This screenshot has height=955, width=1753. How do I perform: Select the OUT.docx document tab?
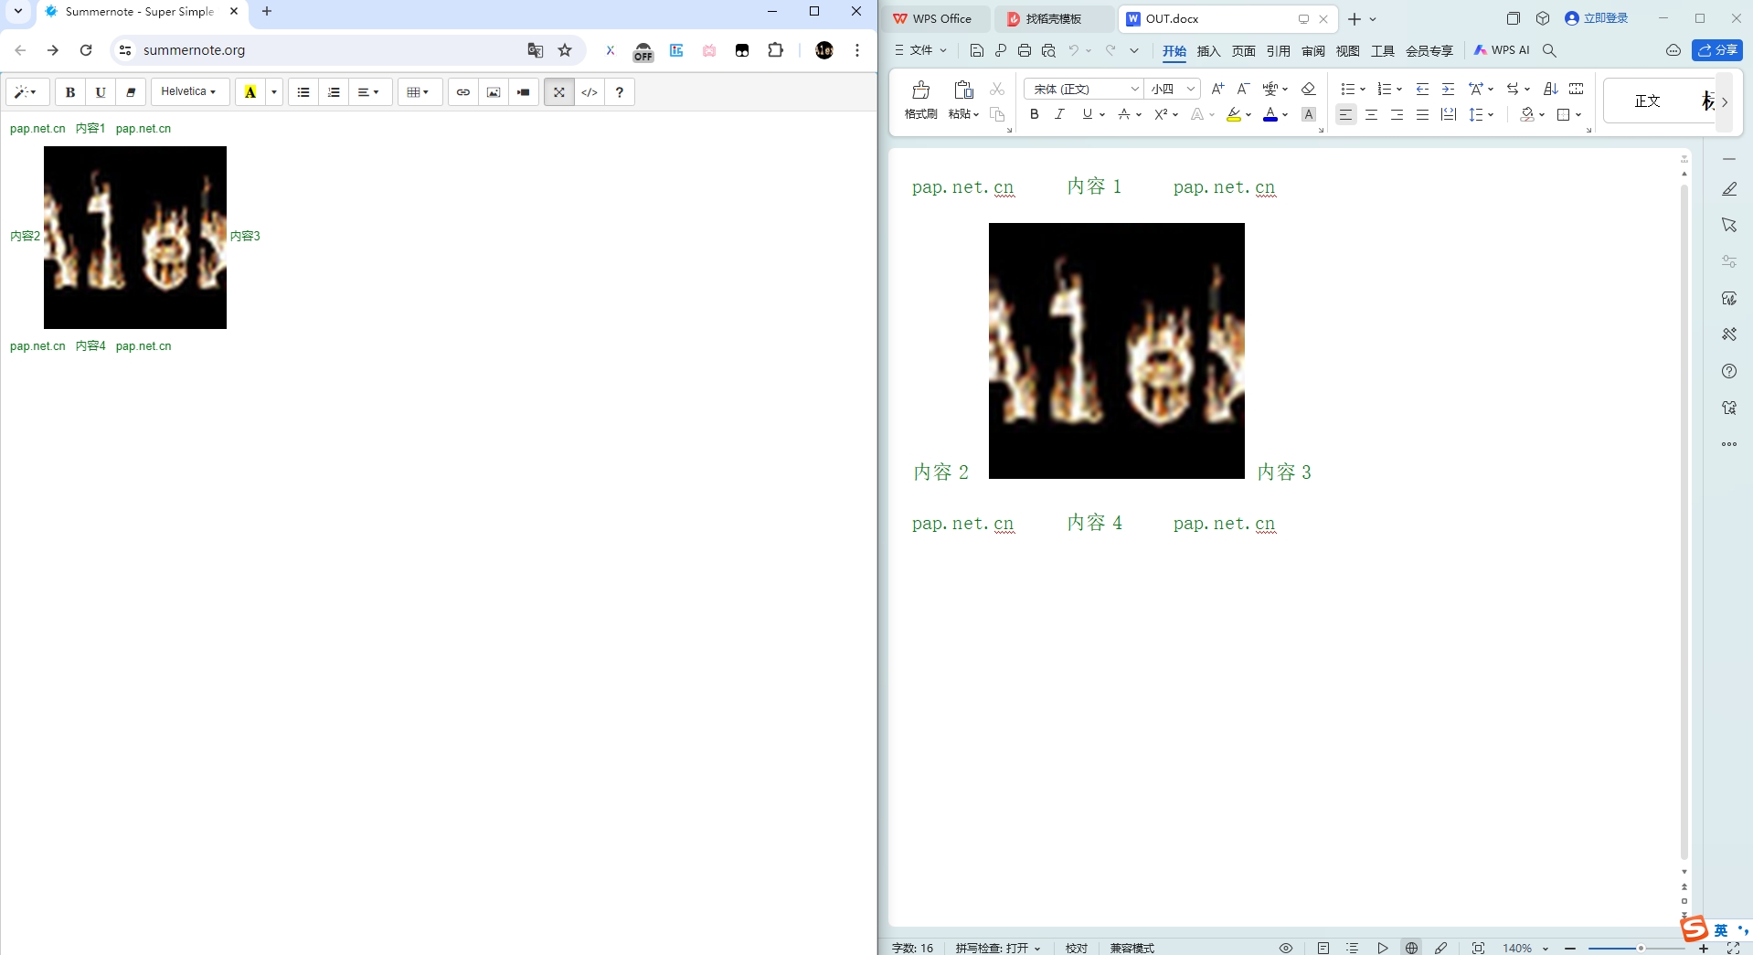(x=1173, y=18)
